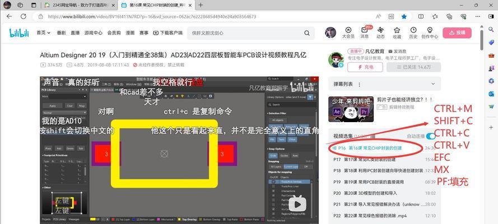Click the pink 投稿 upload button
The image size is (498, 224).
coord(457,32)
